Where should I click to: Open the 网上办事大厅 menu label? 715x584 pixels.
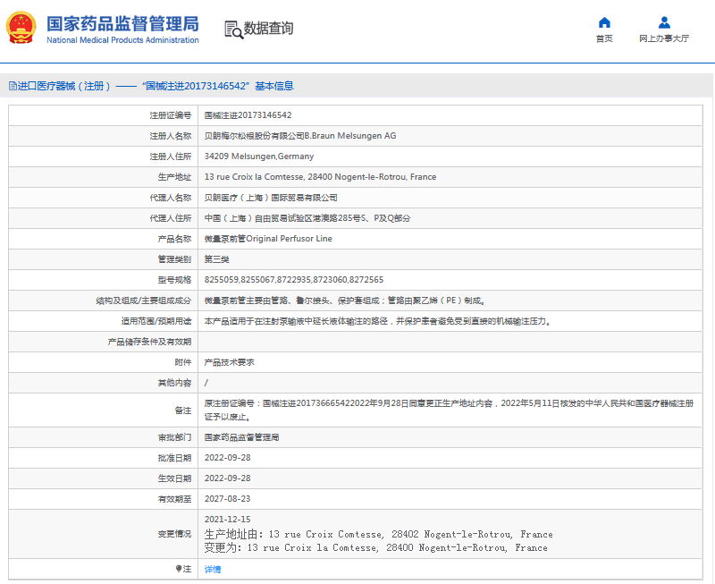pyautogui.click(x=664, y=38)
